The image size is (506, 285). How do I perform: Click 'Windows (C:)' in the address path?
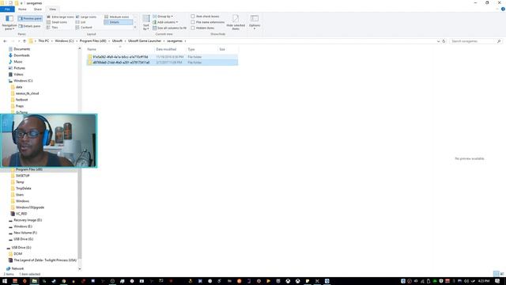(64, 41)
